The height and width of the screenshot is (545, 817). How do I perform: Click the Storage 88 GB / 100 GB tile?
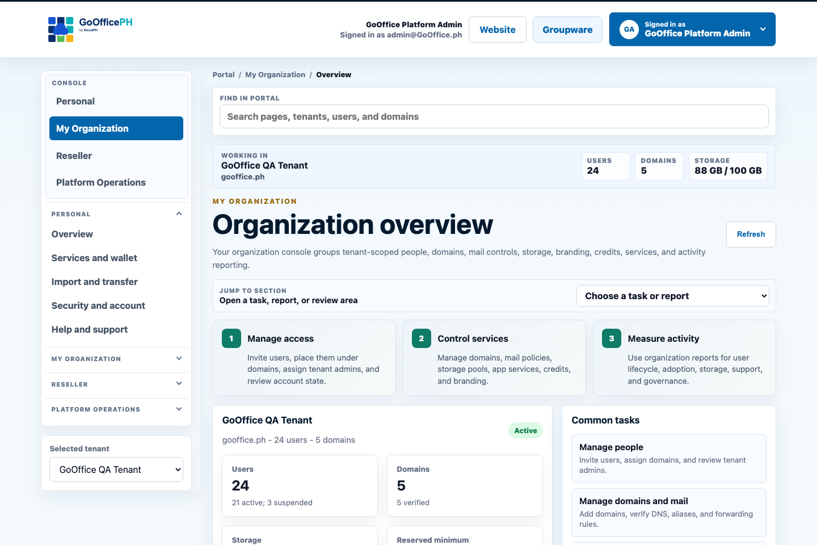pos(728,166)
